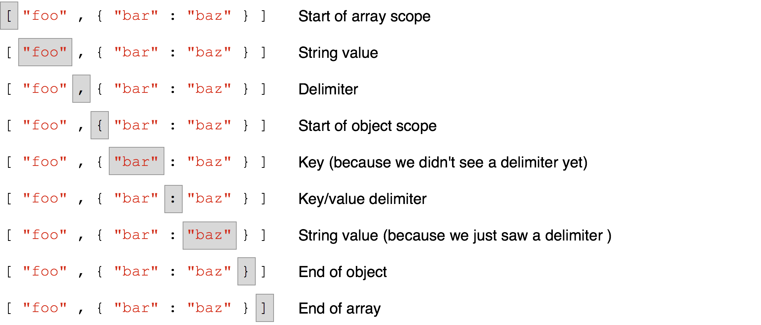The image size is (761, 325).
Task: Click the highlighted comma delimiter token
Action: (81, 89)
